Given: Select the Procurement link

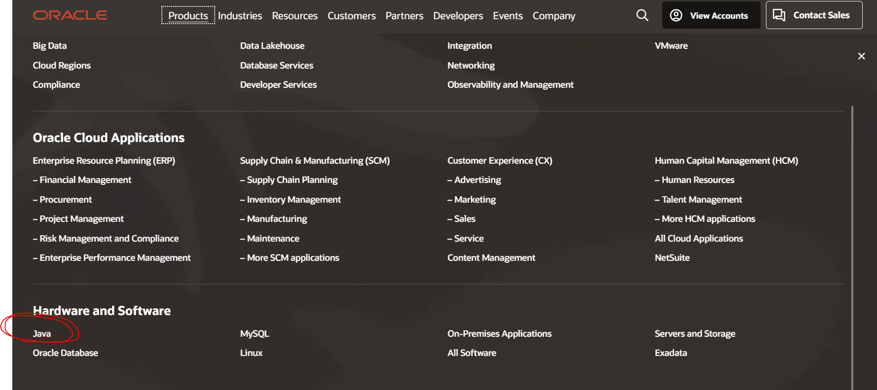Looking at the screenshot, I should [62, 200].
